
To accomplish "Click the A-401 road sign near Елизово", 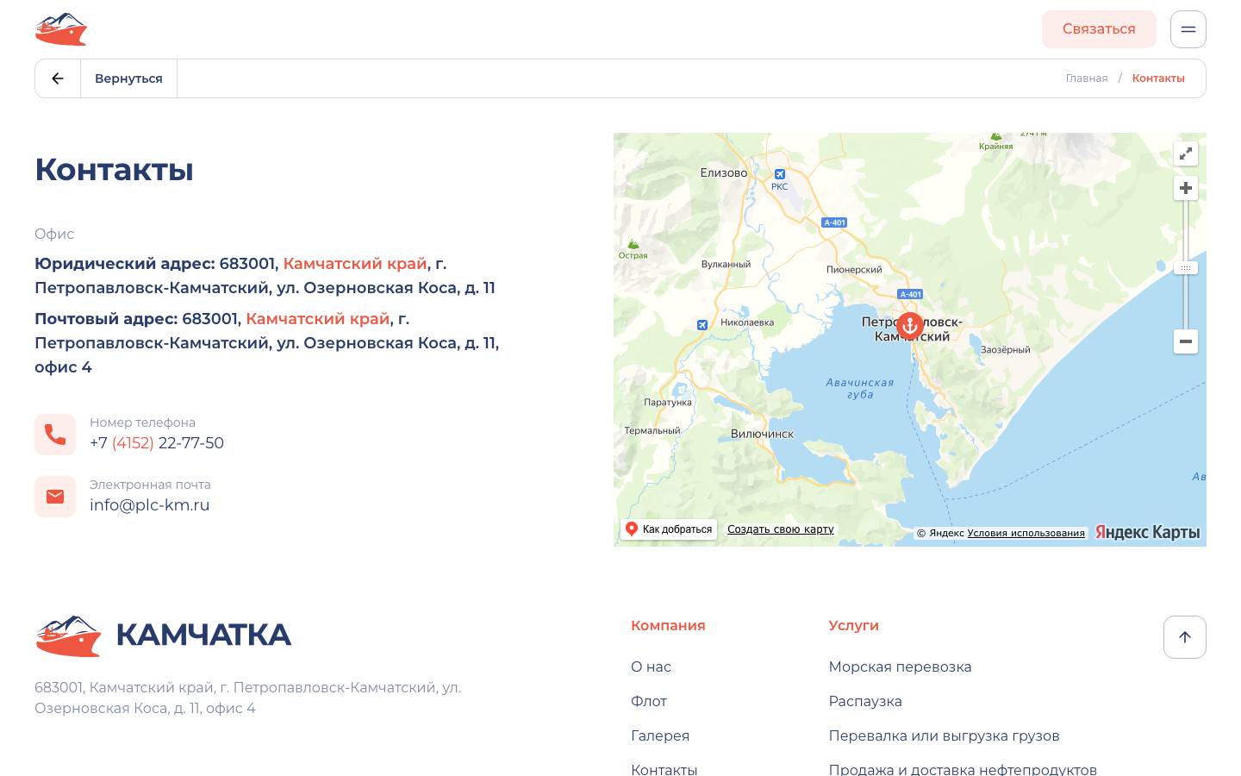I will (834, 222).
